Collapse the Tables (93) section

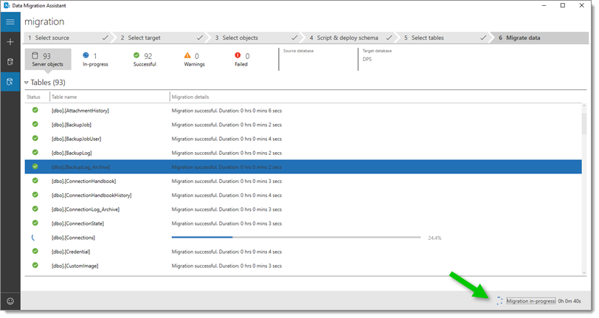(x=27, y=83)
